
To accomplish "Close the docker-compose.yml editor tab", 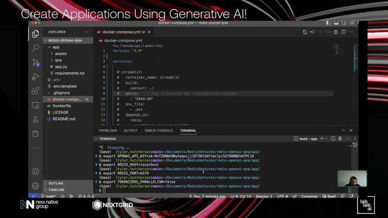I will [149, 32].
